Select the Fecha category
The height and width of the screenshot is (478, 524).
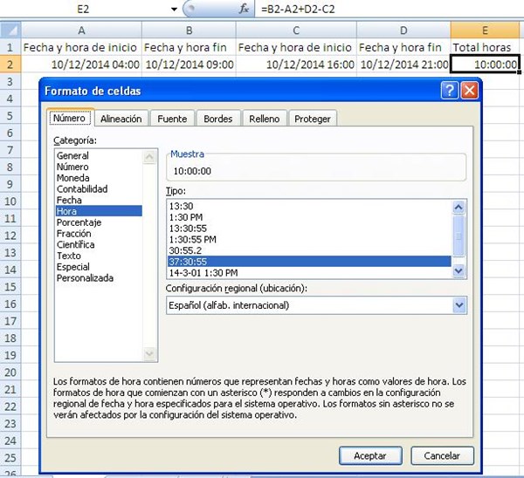[99, 200]
